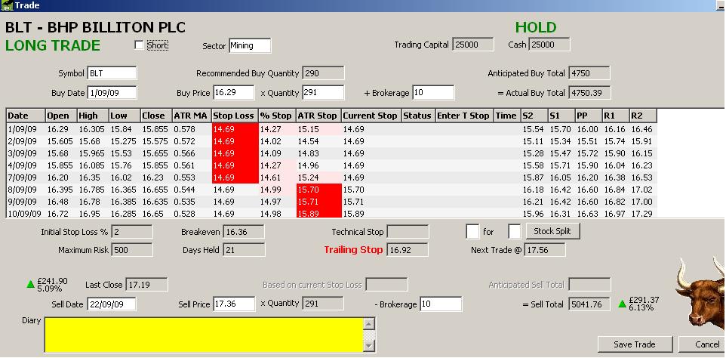This screenshot has width=726, height=358.
Task: Click the Stock Split button
Action: tap(553, 231)
